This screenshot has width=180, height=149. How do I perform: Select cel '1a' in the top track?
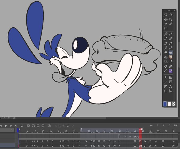coord(120,137)
